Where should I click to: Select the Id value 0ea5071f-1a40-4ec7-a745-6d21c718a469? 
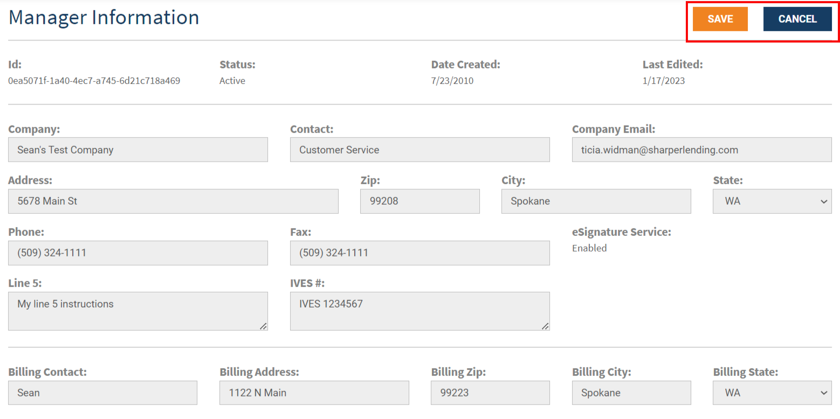coord(94,81)
